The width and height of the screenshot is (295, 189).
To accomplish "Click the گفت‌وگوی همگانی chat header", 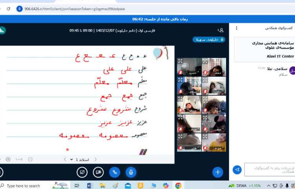I will click(x=279, y=28).
